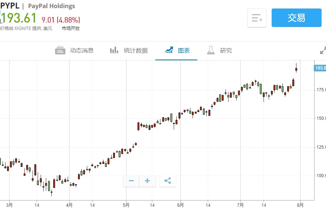Zoom in the chart with plus
This screenshot has width=326, height=209.
147,181
